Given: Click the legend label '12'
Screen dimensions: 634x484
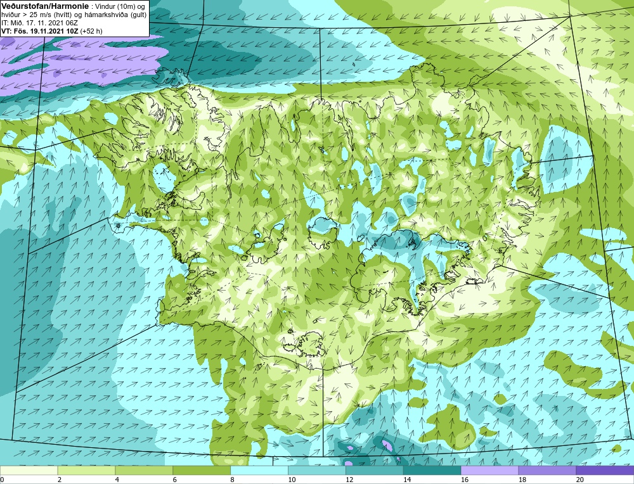Looking at the screenshot, I should [x=349, y=480].
